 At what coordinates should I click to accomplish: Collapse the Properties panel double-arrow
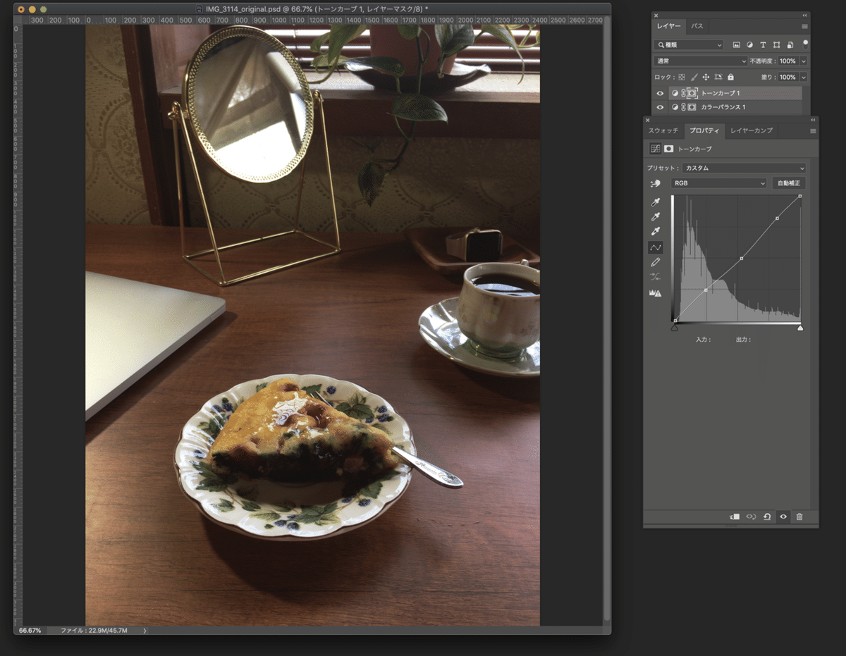tap(814, 120)
